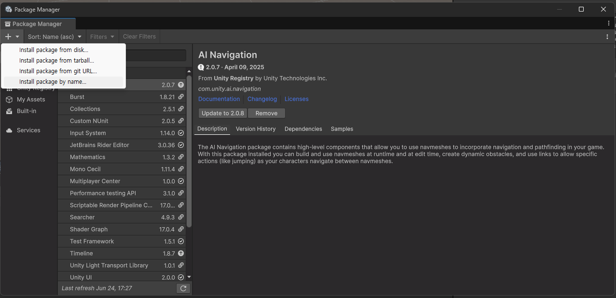
Task: Open the add-package dropdown arrow
Action: pyautogui.click(x=17, y=37)
